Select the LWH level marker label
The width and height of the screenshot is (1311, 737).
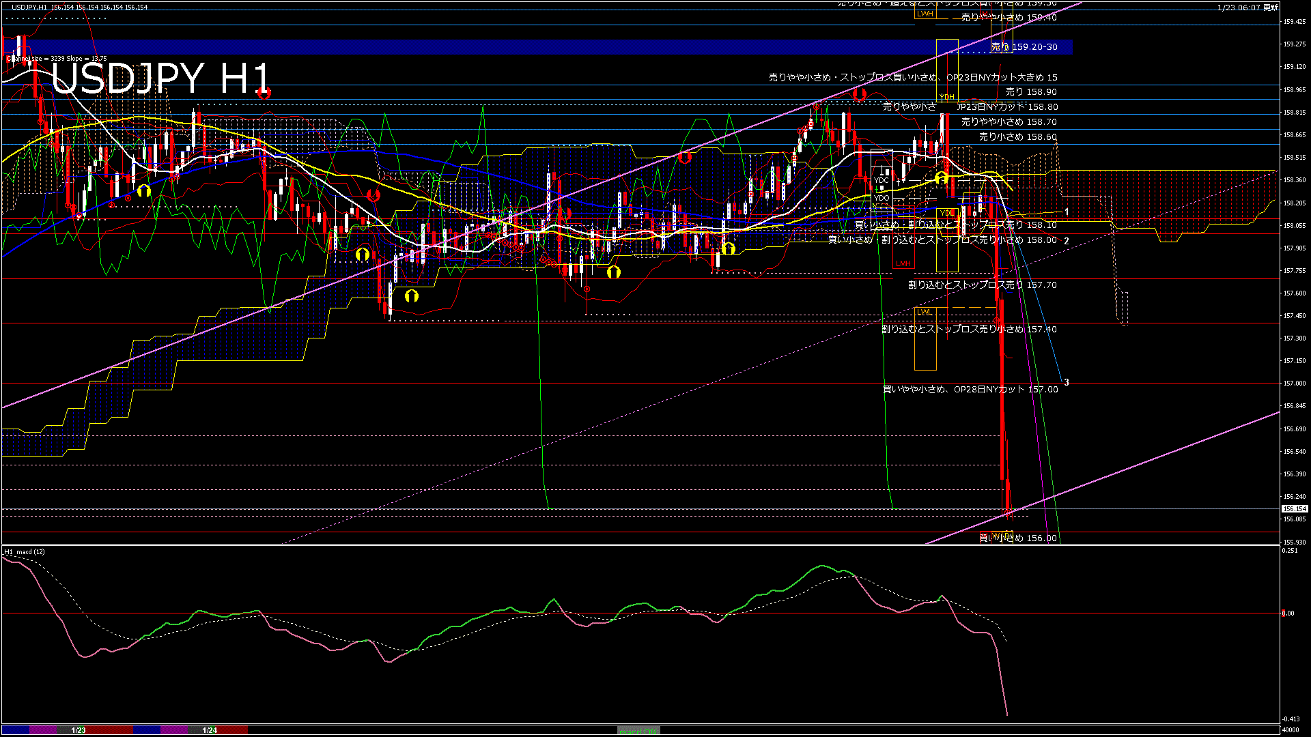pyautogui.click(x=925, y=14)
